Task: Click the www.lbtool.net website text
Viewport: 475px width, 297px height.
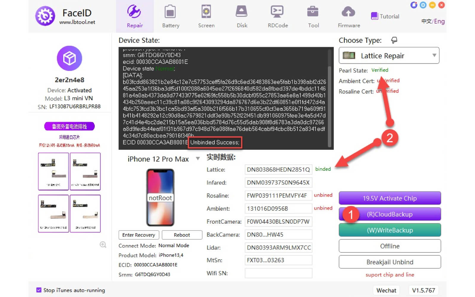Action: tap(77, 22)
